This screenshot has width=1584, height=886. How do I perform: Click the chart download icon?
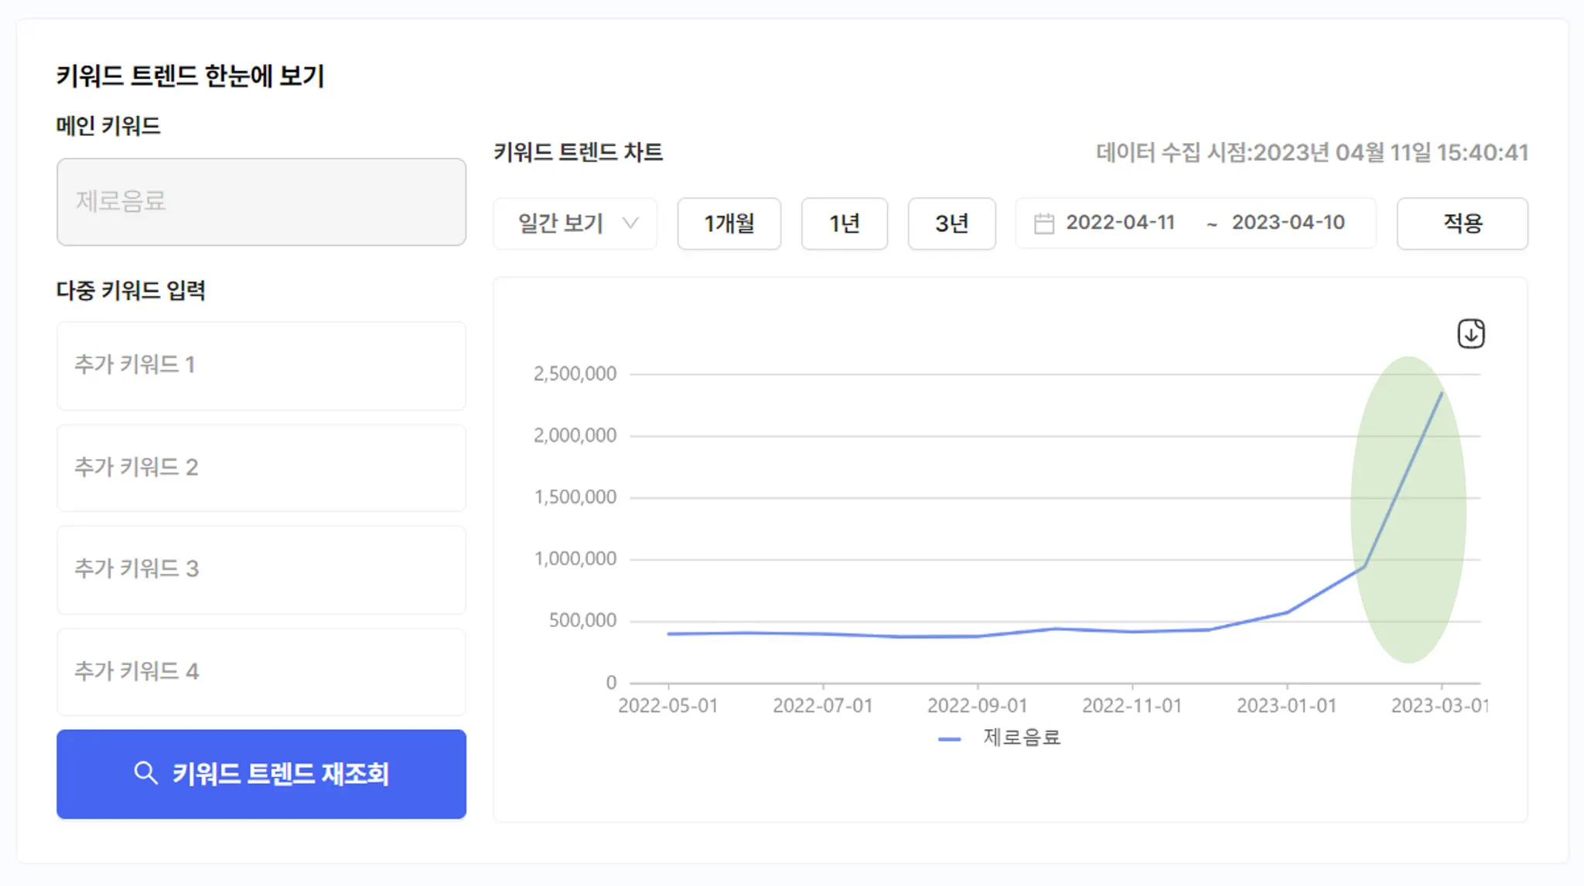1470,334
